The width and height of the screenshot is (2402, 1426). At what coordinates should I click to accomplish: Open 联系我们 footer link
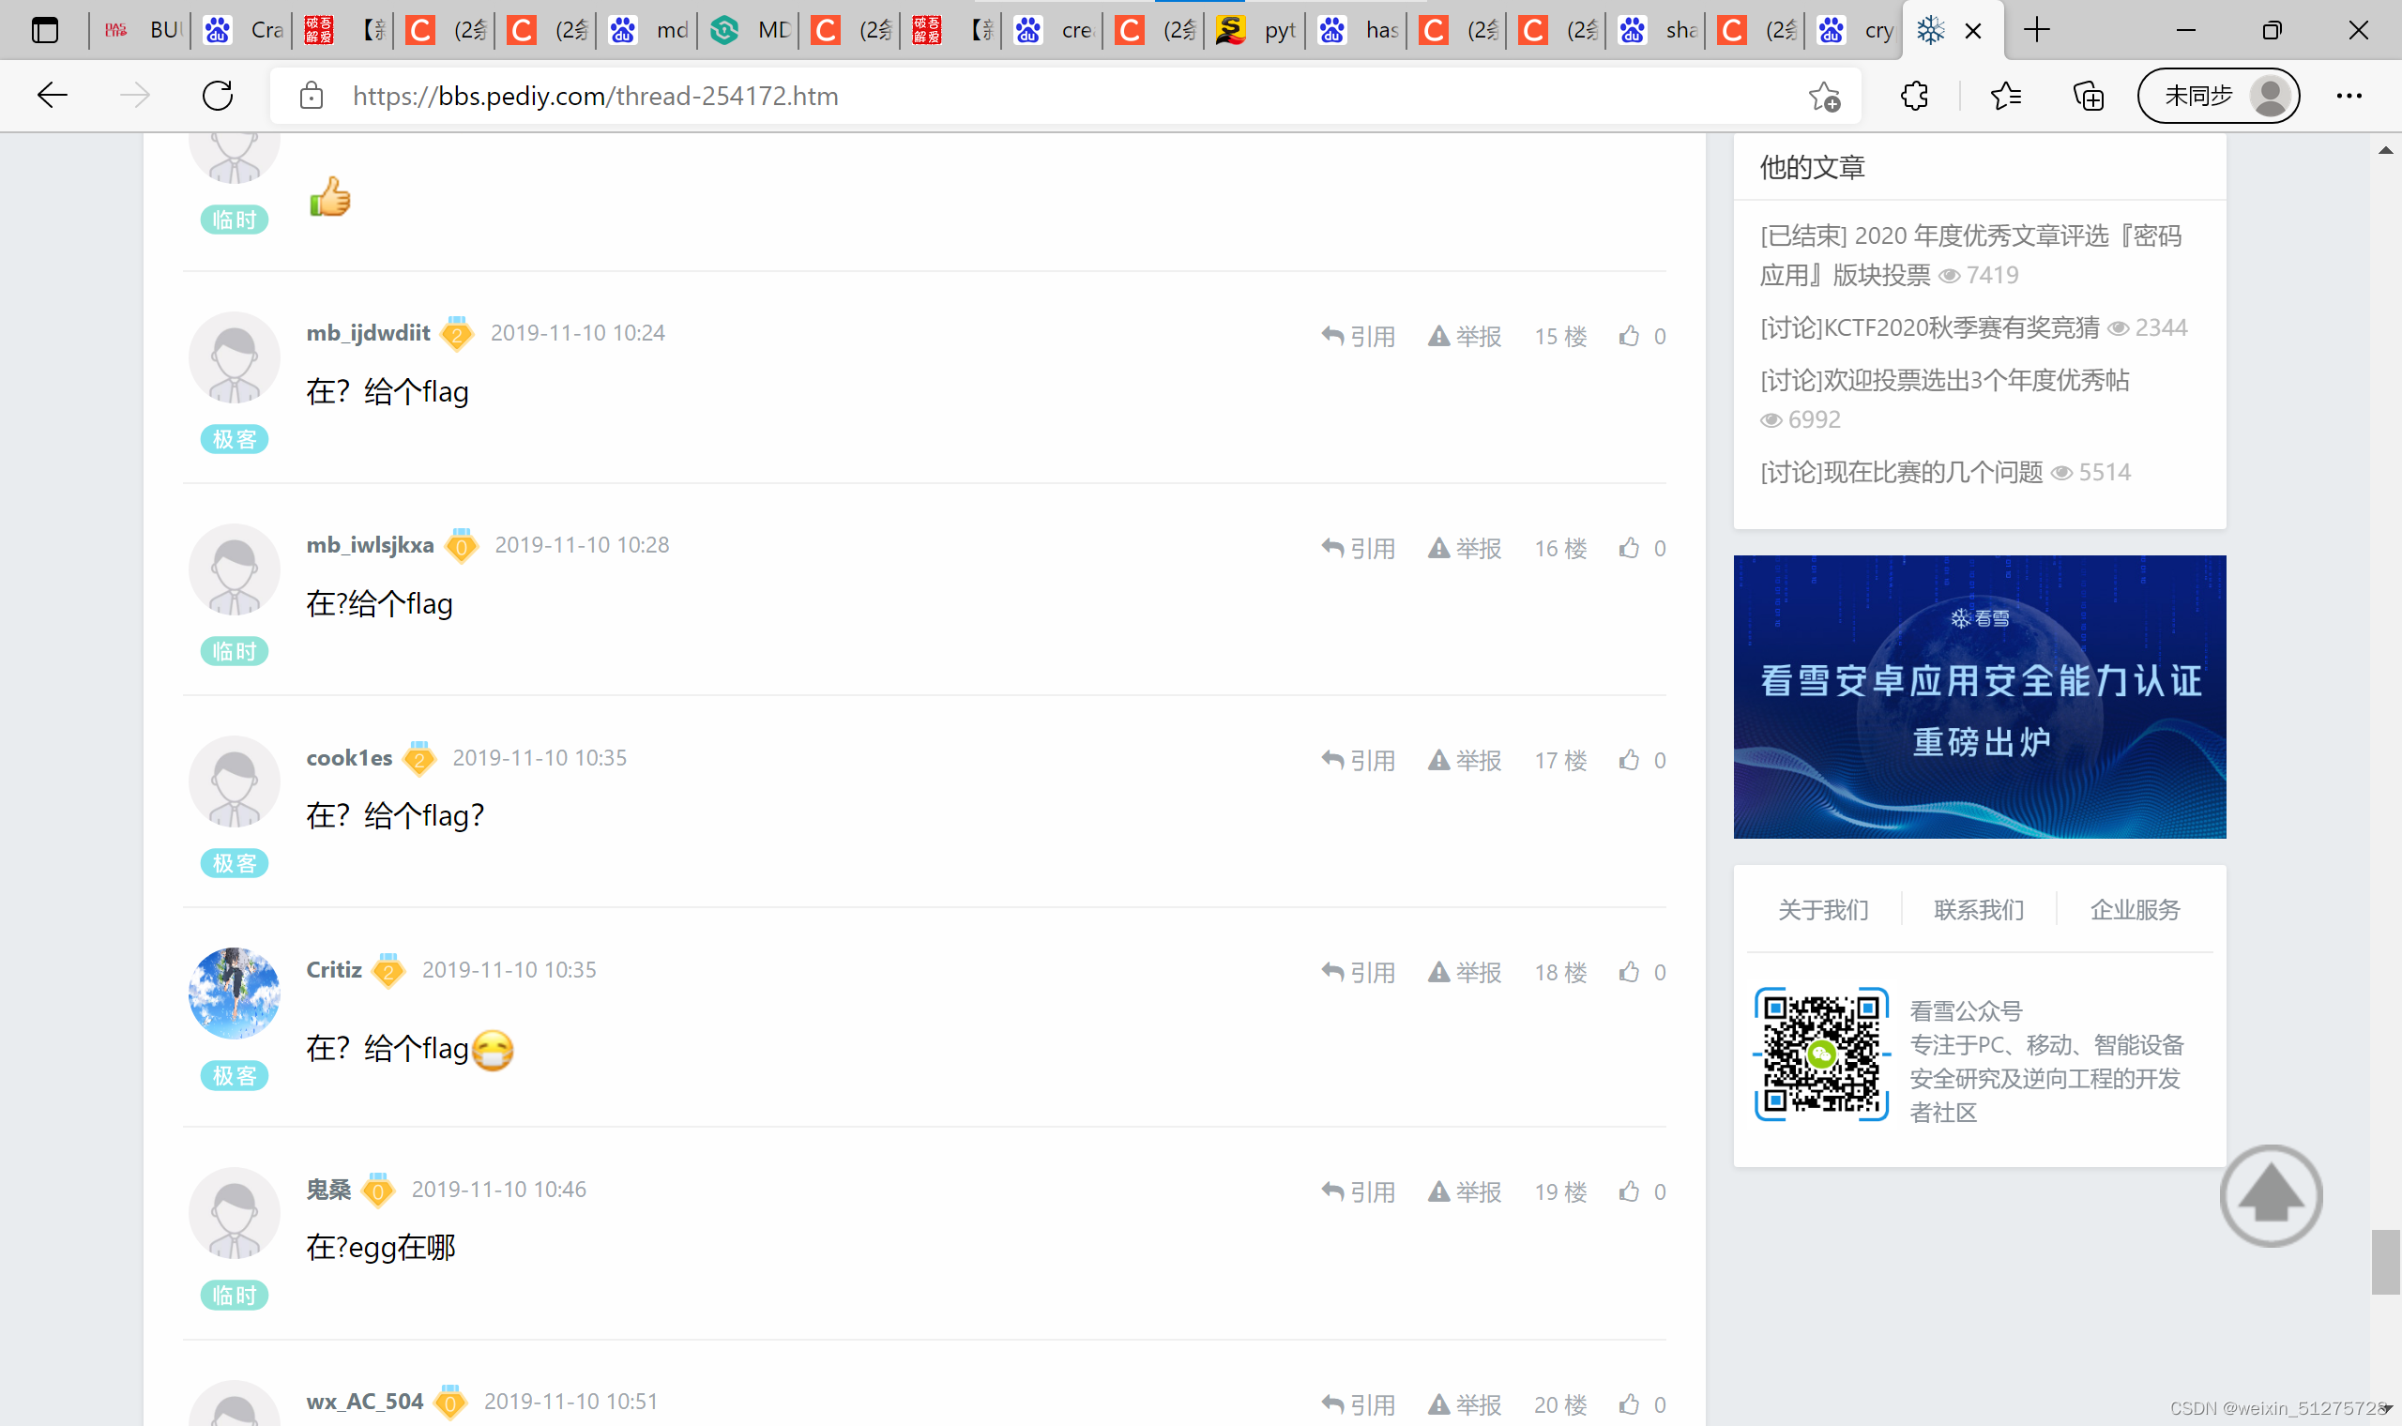[1978, 909]
